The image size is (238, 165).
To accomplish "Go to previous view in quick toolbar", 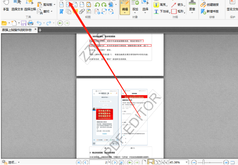I will [60, 23].
